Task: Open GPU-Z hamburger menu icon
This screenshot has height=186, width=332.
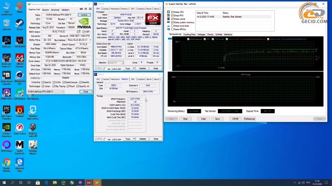Action: (90, 9)
